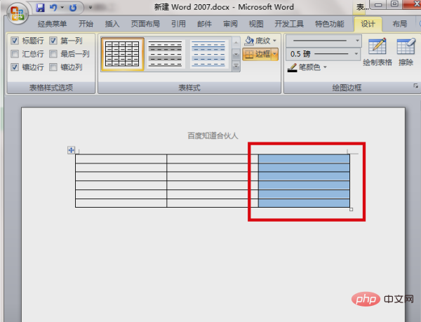Image resolution: width=421 pixels, height=322 pixels.
Task: Toggle the 标题行 header row checkbox
Action: (x=15, y=41)
